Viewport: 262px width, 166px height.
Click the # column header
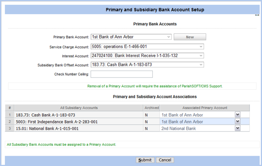[x=9, y=108]
